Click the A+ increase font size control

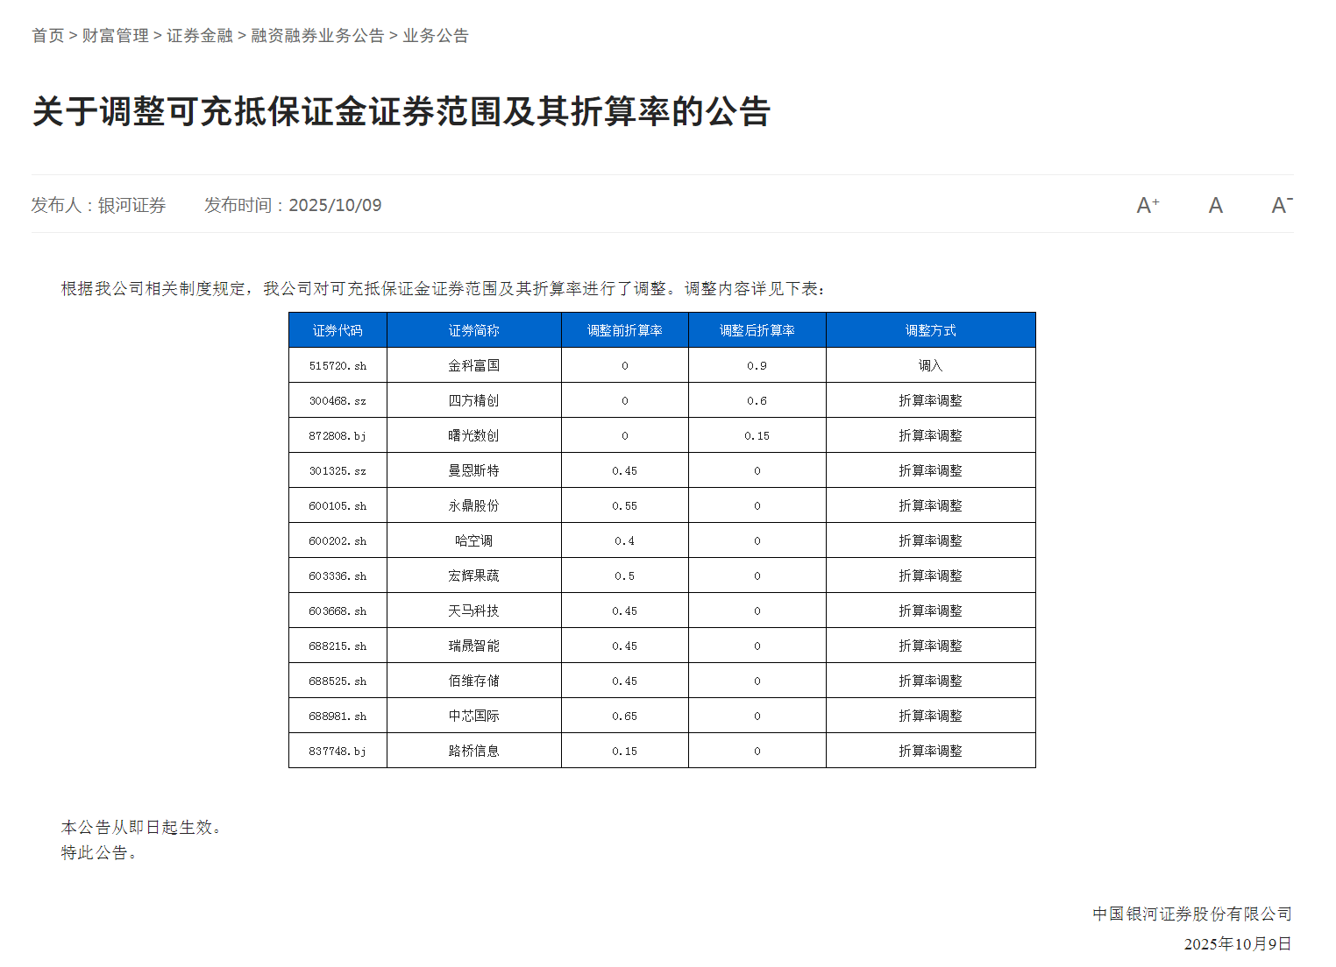pos(1147,204)
